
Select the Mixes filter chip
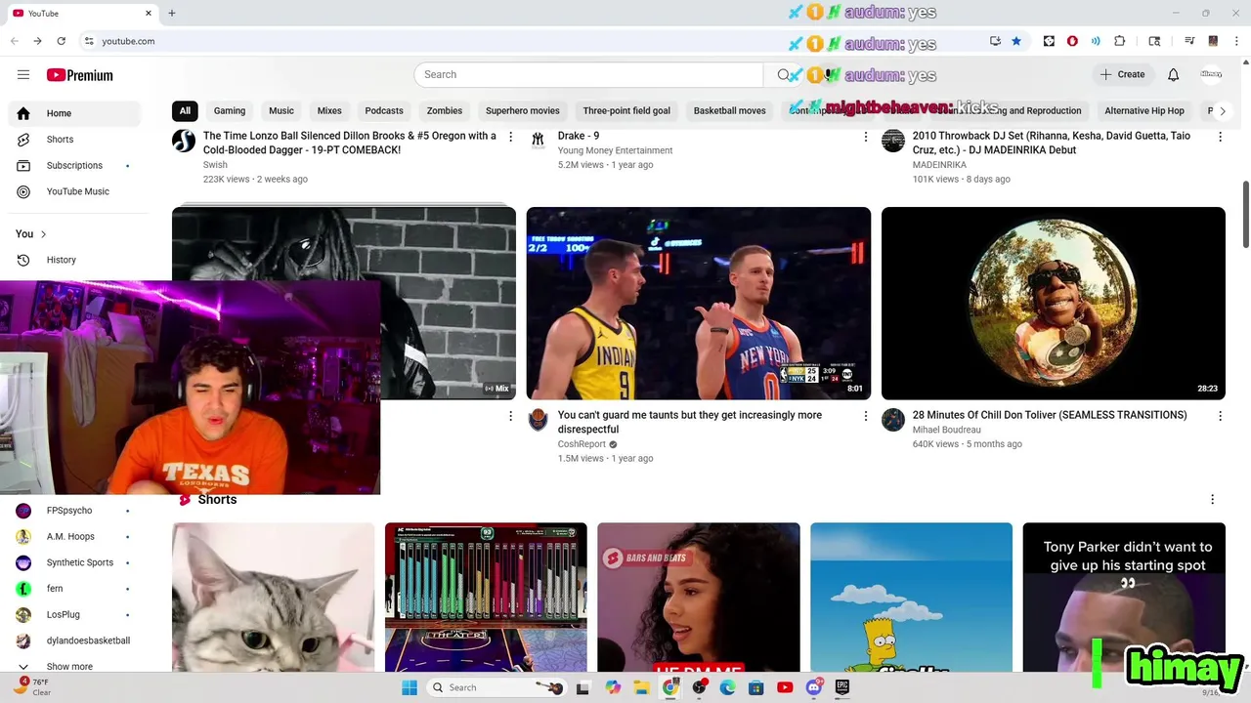click(x=329, y=110)
